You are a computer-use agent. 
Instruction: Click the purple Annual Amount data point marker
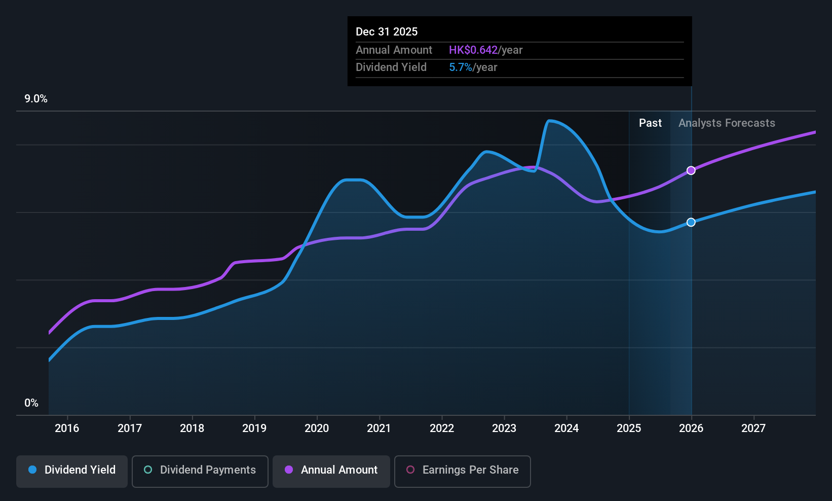point(691,170)
